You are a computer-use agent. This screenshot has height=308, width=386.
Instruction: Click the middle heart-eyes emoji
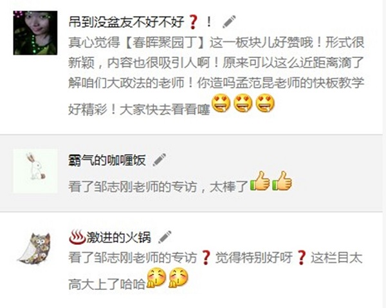[x=243, y=103]
